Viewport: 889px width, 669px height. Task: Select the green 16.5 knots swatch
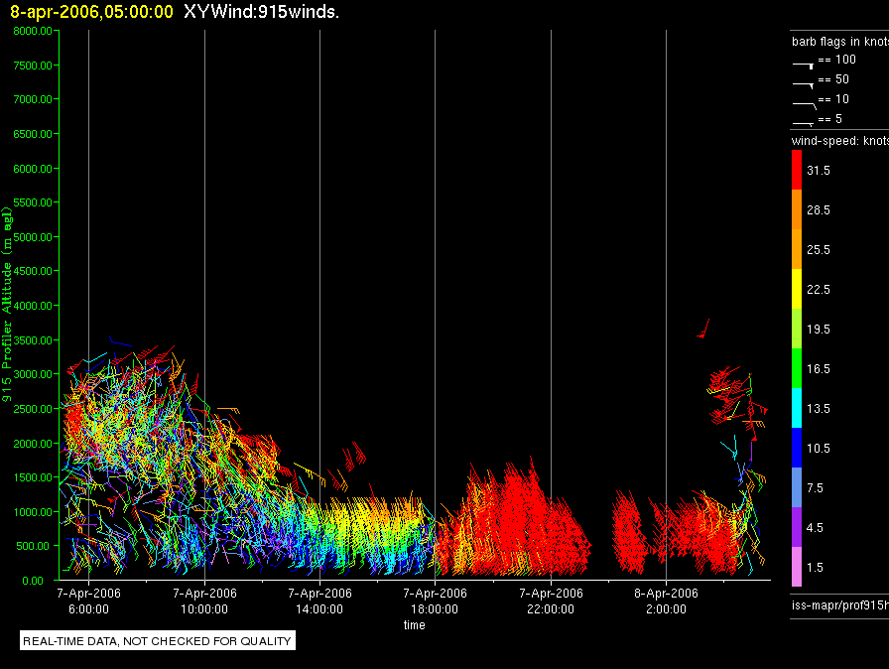797,368
